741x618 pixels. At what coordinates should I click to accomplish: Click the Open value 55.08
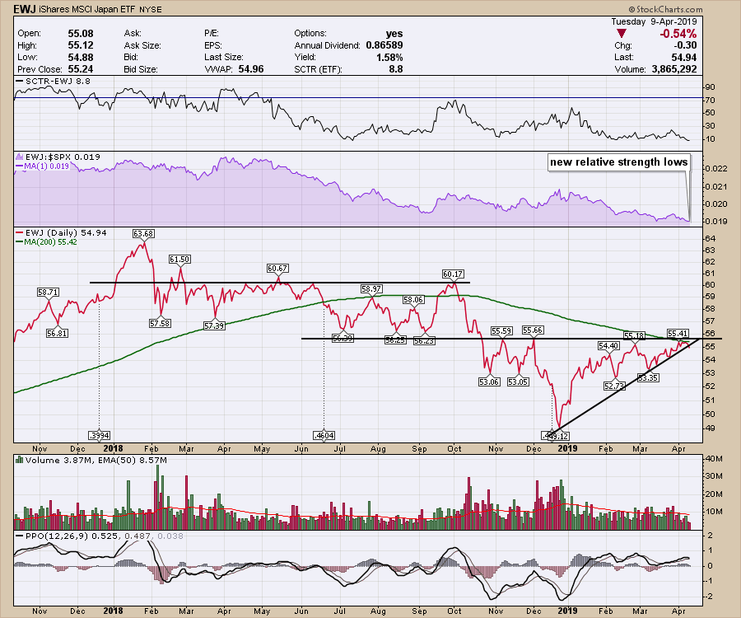81,34
